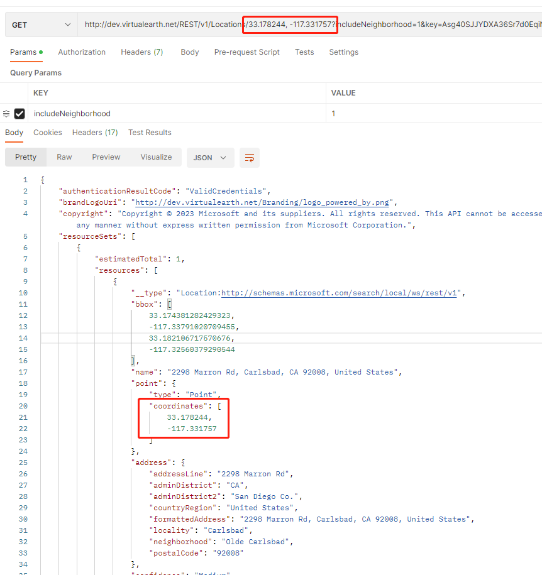Open the response Headers (17) tab
The height and width of the screenshot is (575, 542).
pos(95,133)
